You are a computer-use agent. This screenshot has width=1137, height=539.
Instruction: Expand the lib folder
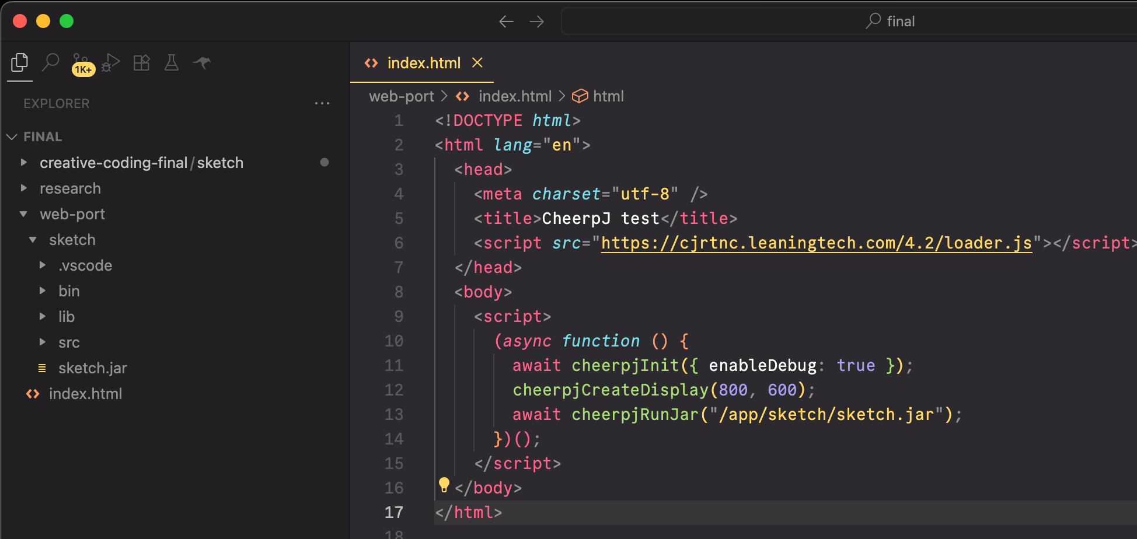coord(67,317)
